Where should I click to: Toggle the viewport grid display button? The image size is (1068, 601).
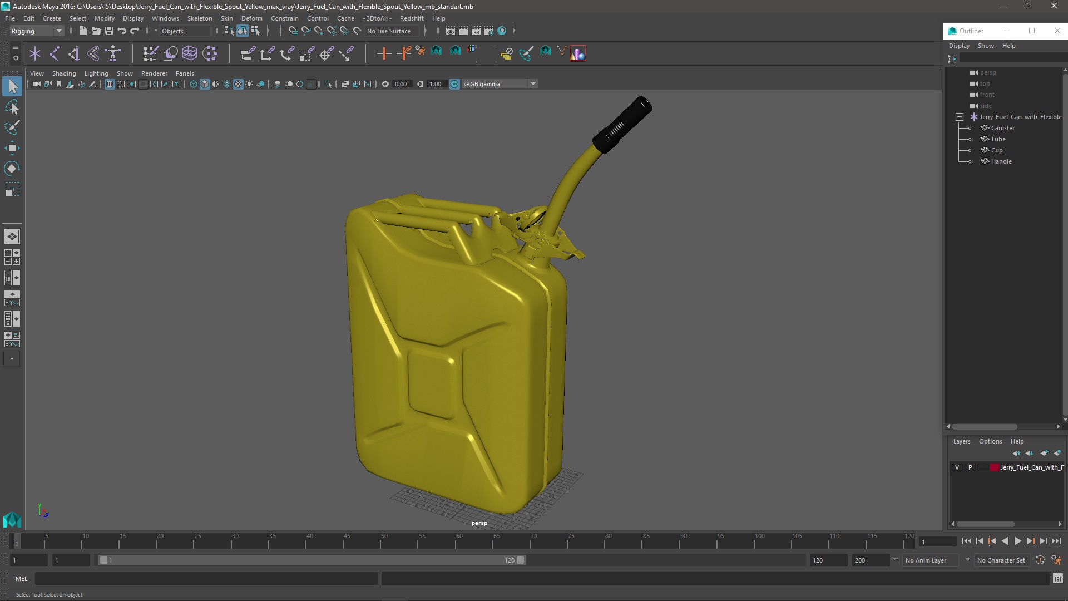coord(110,84)
